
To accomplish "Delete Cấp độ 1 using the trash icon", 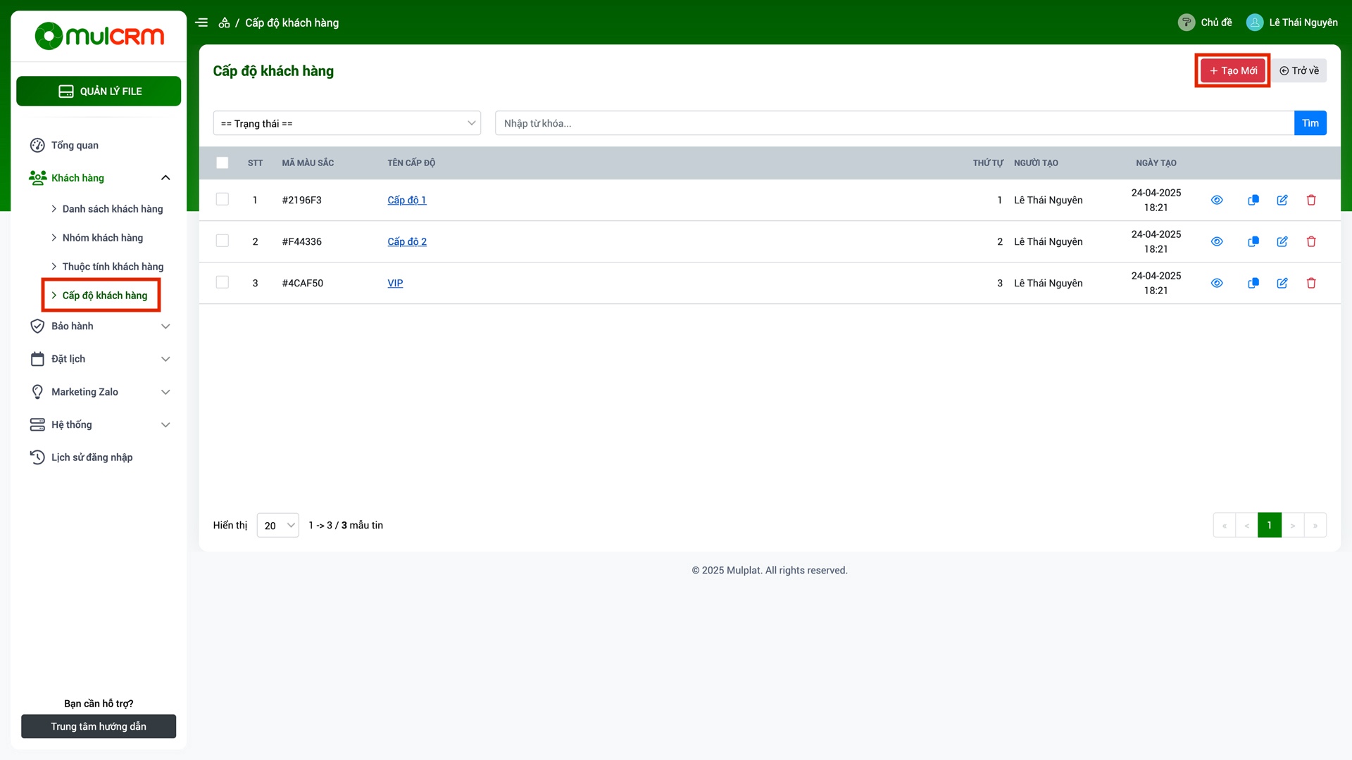I will coord(1310,200).
